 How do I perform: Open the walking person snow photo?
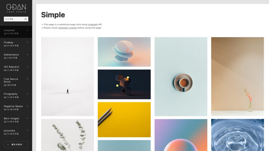[x=68, y=77]
